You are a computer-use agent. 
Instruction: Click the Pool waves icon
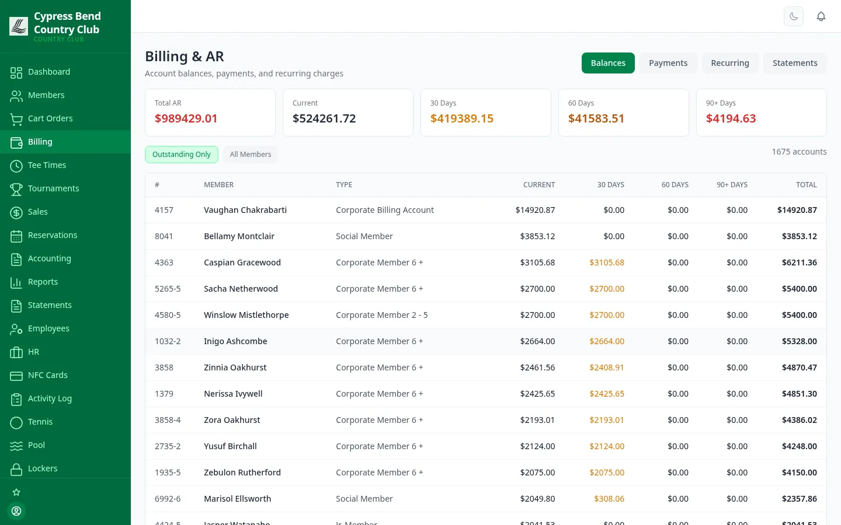pyautogui.click(x=16, y=445)
